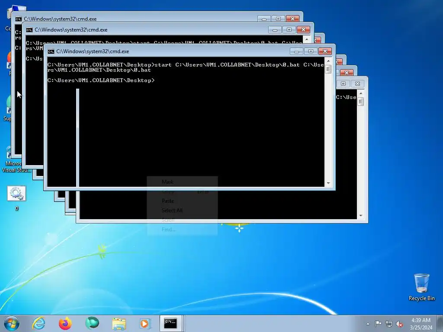The width and height of the screenshot is (443, 332).
Task: Close the frontmost cmd.exe window
Action: tap(325, 51)
